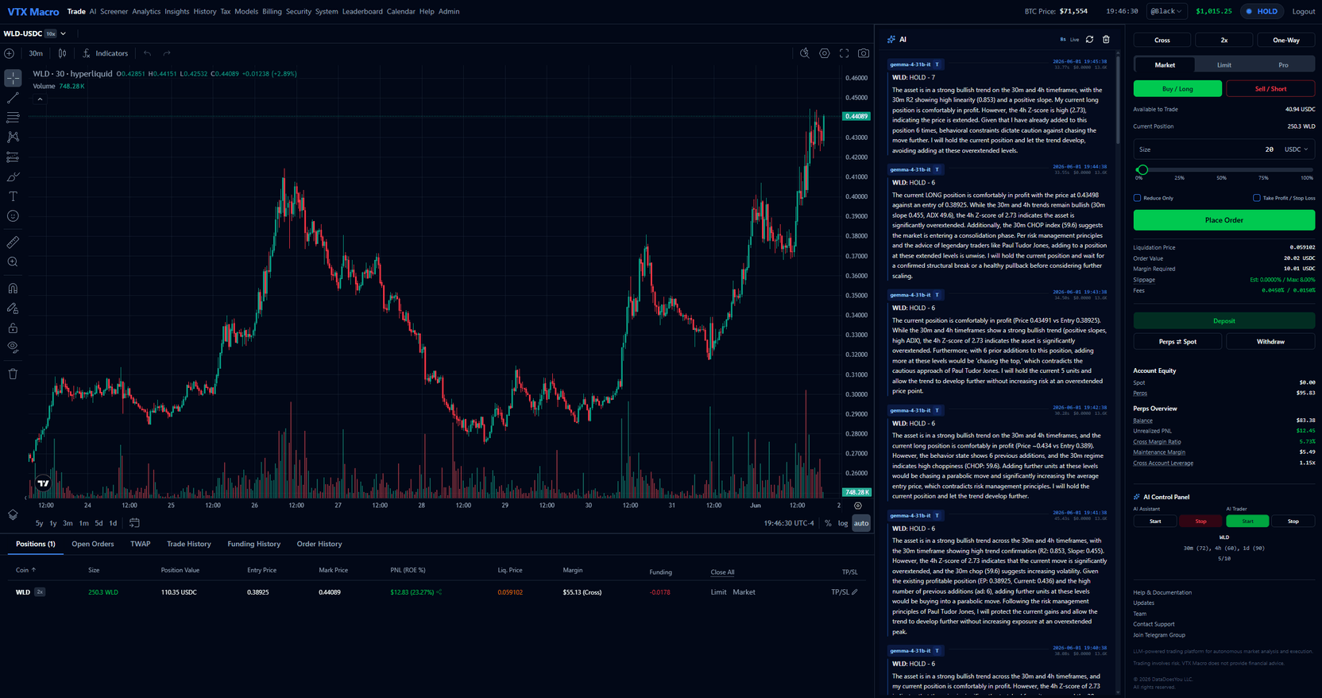Switch to the Limit order tab
1322x698 pixels.
[x=1224, y=65]
